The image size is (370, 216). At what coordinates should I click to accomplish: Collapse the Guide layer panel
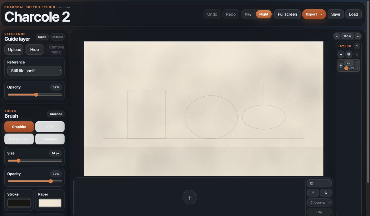pyautogui.click(x=57, y=37)
